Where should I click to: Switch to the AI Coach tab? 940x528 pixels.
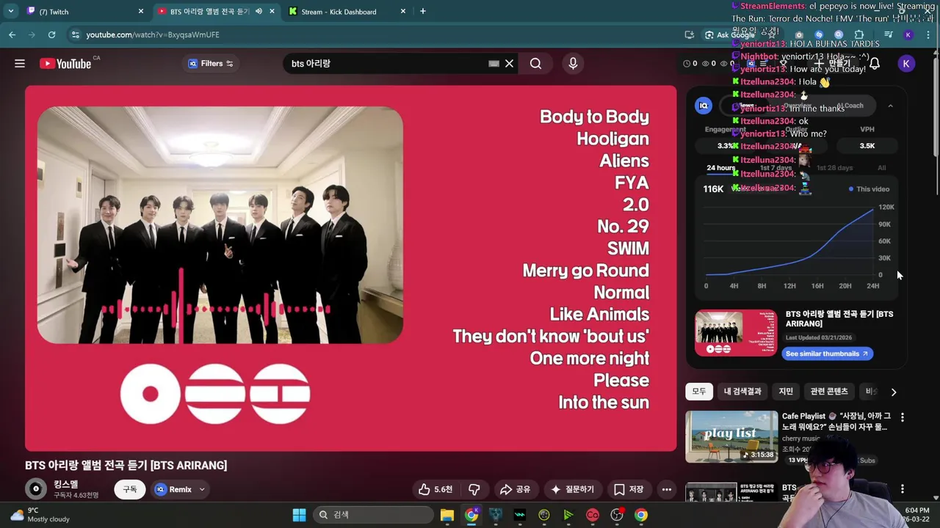(x=850, y=106)
